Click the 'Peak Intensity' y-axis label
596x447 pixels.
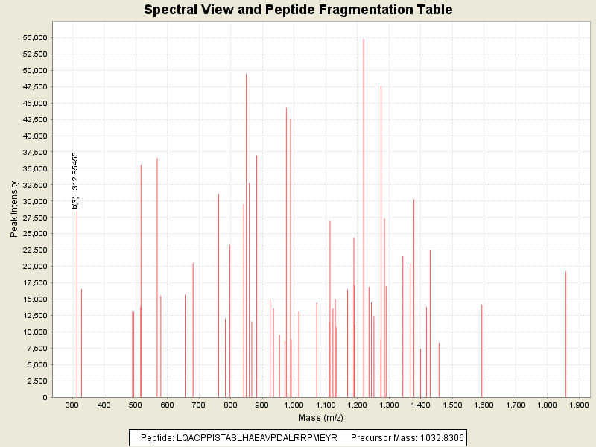pos(14,212)
